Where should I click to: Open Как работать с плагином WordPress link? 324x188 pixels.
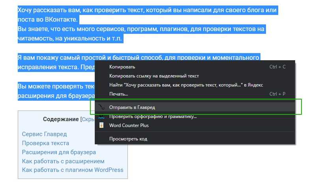[73, 170]
